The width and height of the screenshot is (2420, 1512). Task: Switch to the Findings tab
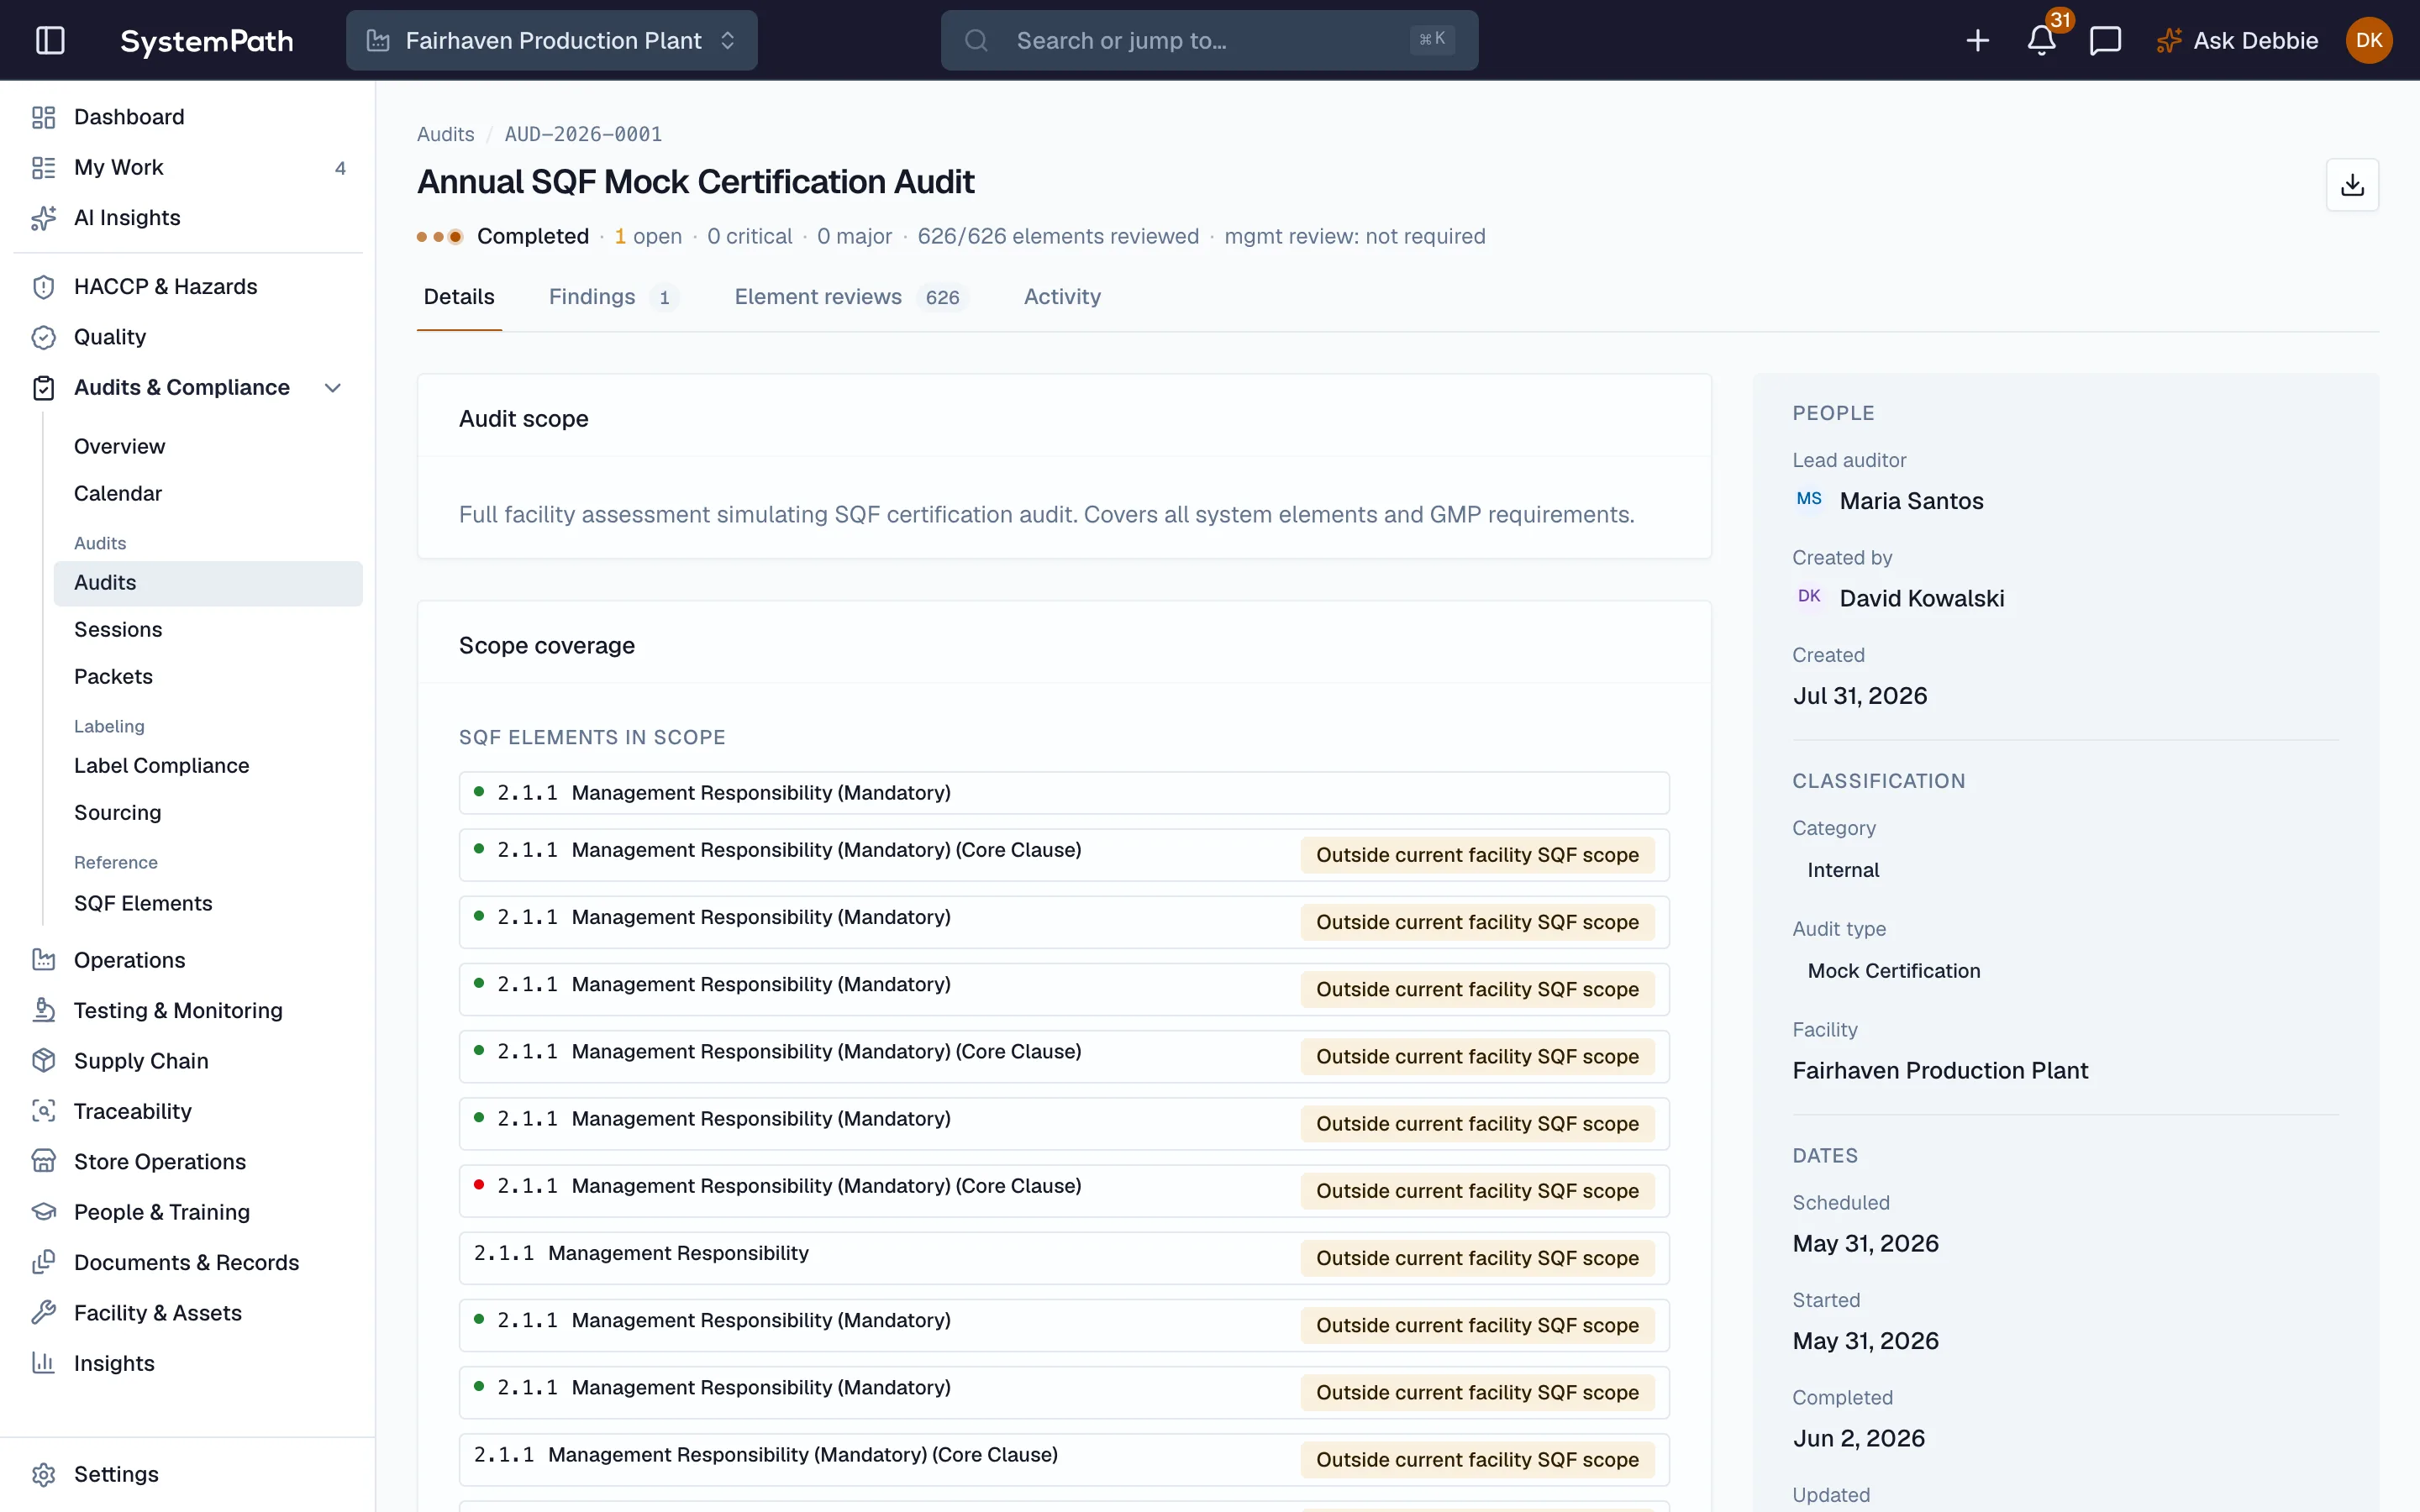pos(613,297)
